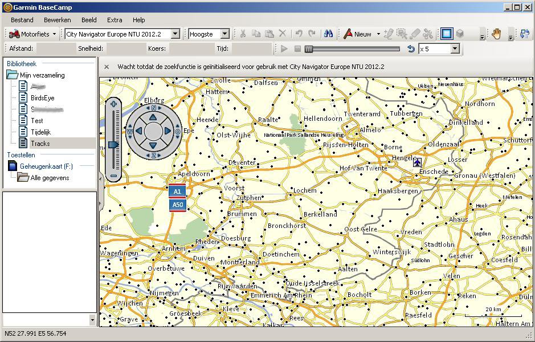The width and height of the screenshot is (535, 342).
Task: Click the Delete X toolbar icon
Action: coord(283,34)
